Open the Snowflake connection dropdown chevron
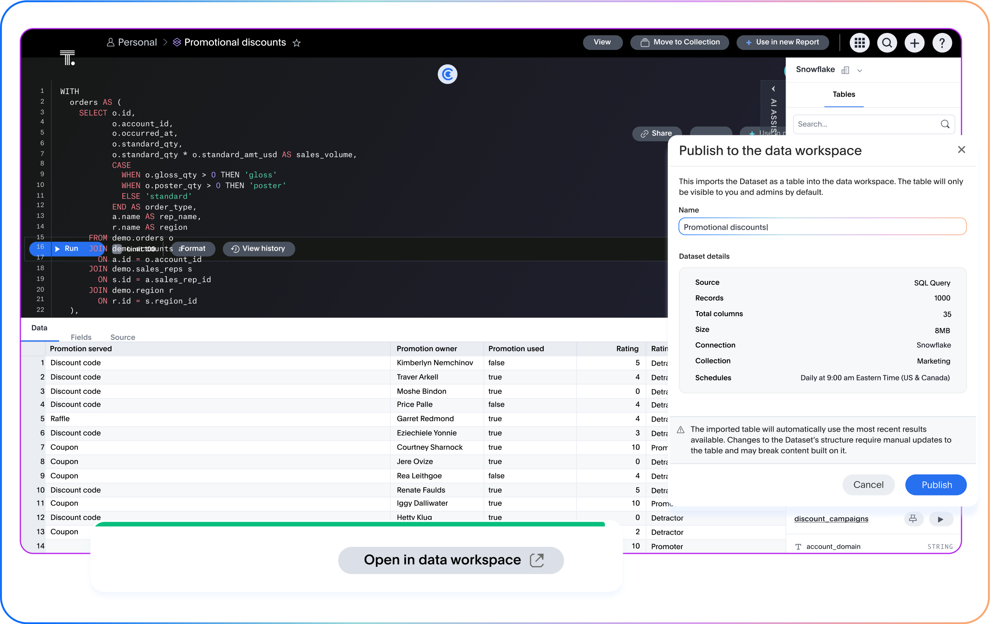This screenshot has height=624, width=990. tap(860, 70)
